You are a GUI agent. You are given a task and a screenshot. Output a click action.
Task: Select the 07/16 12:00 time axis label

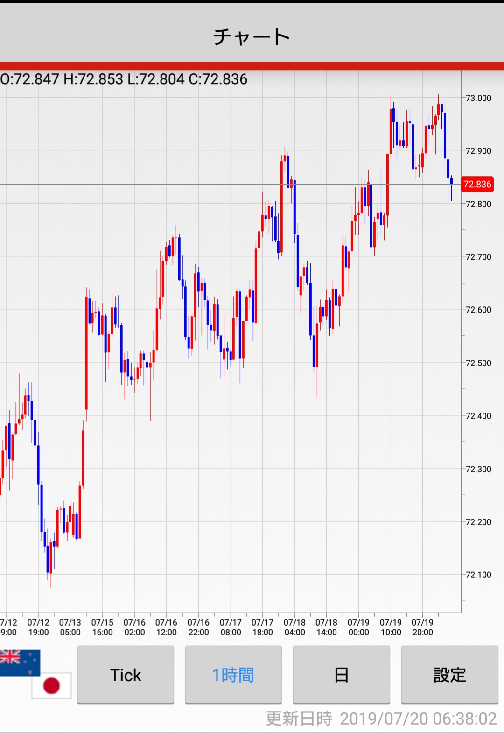point(166,627)
